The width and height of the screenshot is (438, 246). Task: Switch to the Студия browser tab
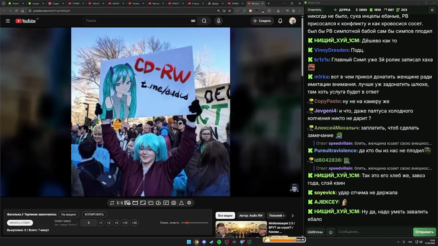55,3
